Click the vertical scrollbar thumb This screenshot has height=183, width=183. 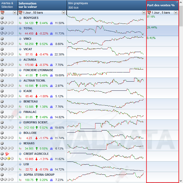tap(181, 16)
